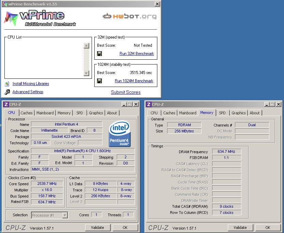Click OK in right CPU-Z window
Screen dimensions: 284x233
pyautogui.click(x=268, y=228)
